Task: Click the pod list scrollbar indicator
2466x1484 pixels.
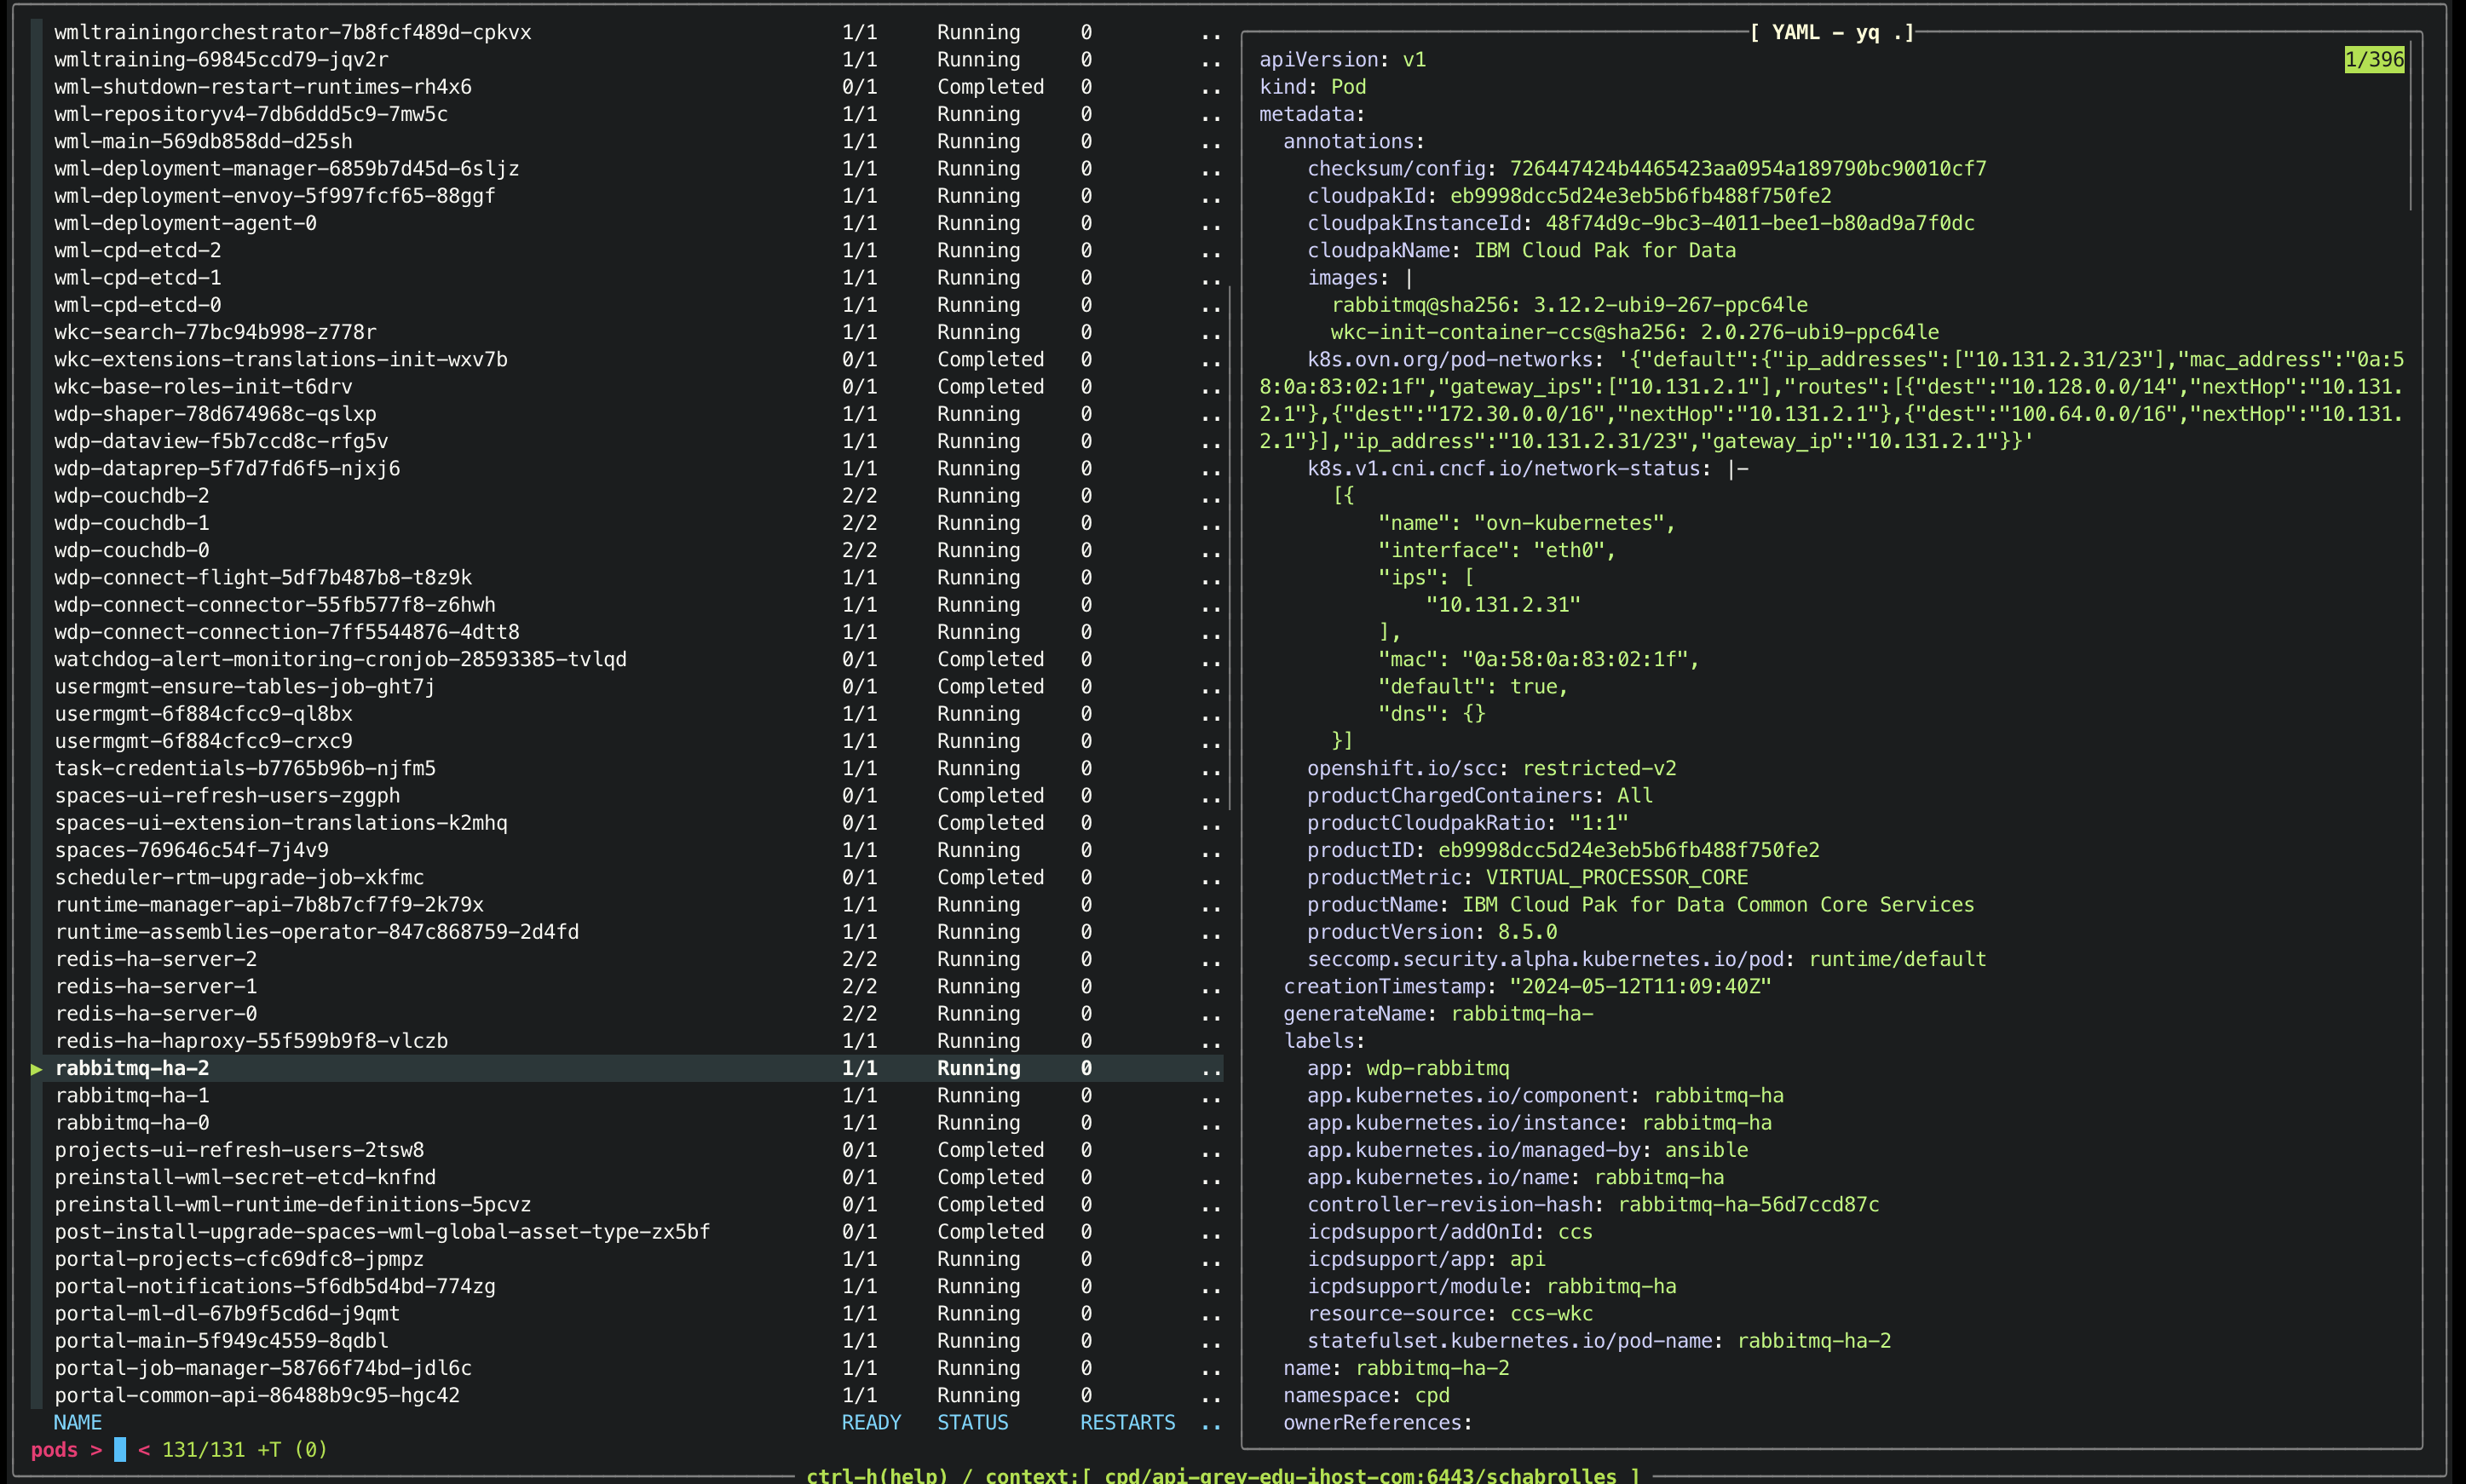Action: [1229, 548]
